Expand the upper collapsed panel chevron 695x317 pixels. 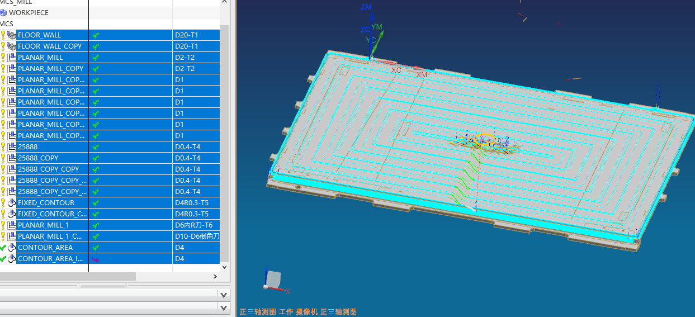click(x=224, y=295)
